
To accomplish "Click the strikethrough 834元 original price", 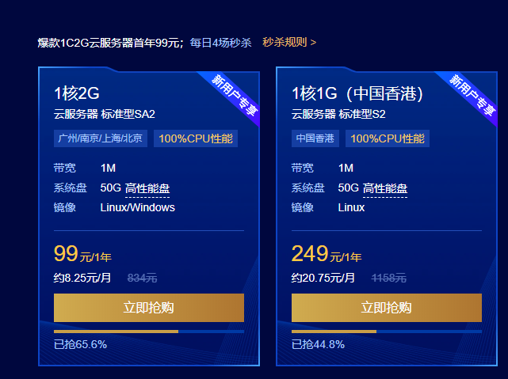I will coord(142,278).
